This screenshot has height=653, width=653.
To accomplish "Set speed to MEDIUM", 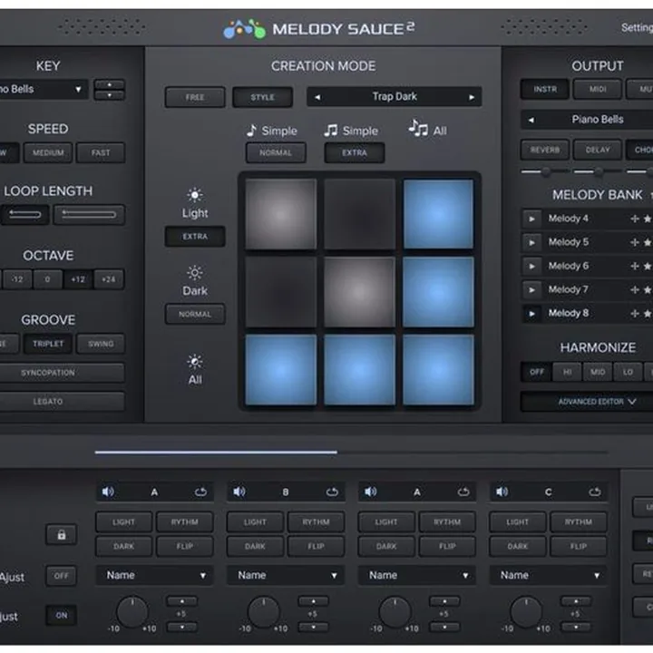I will (x=48, y=153).
